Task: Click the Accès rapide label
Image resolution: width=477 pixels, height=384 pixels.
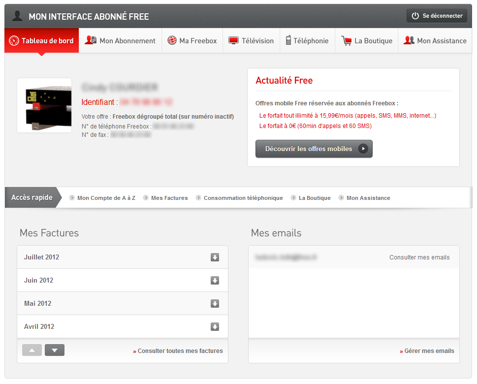Action: click(32, 197)
